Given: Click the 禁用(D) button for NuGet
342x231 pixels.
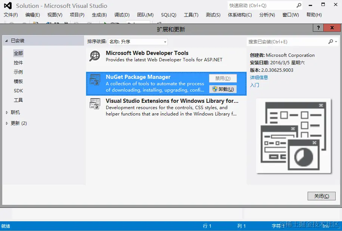Looking at the screenshot, I should 223,78.
